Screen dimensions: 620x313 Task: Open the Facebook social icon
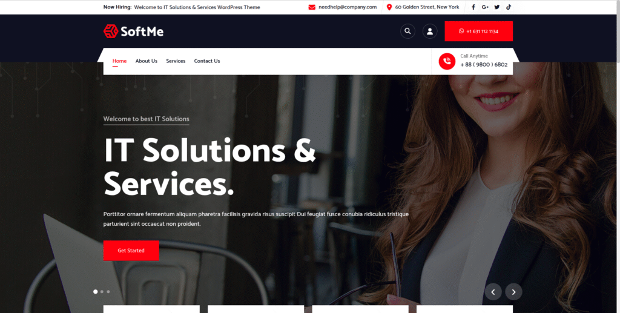pyautogui.click(x=473, y=7)
